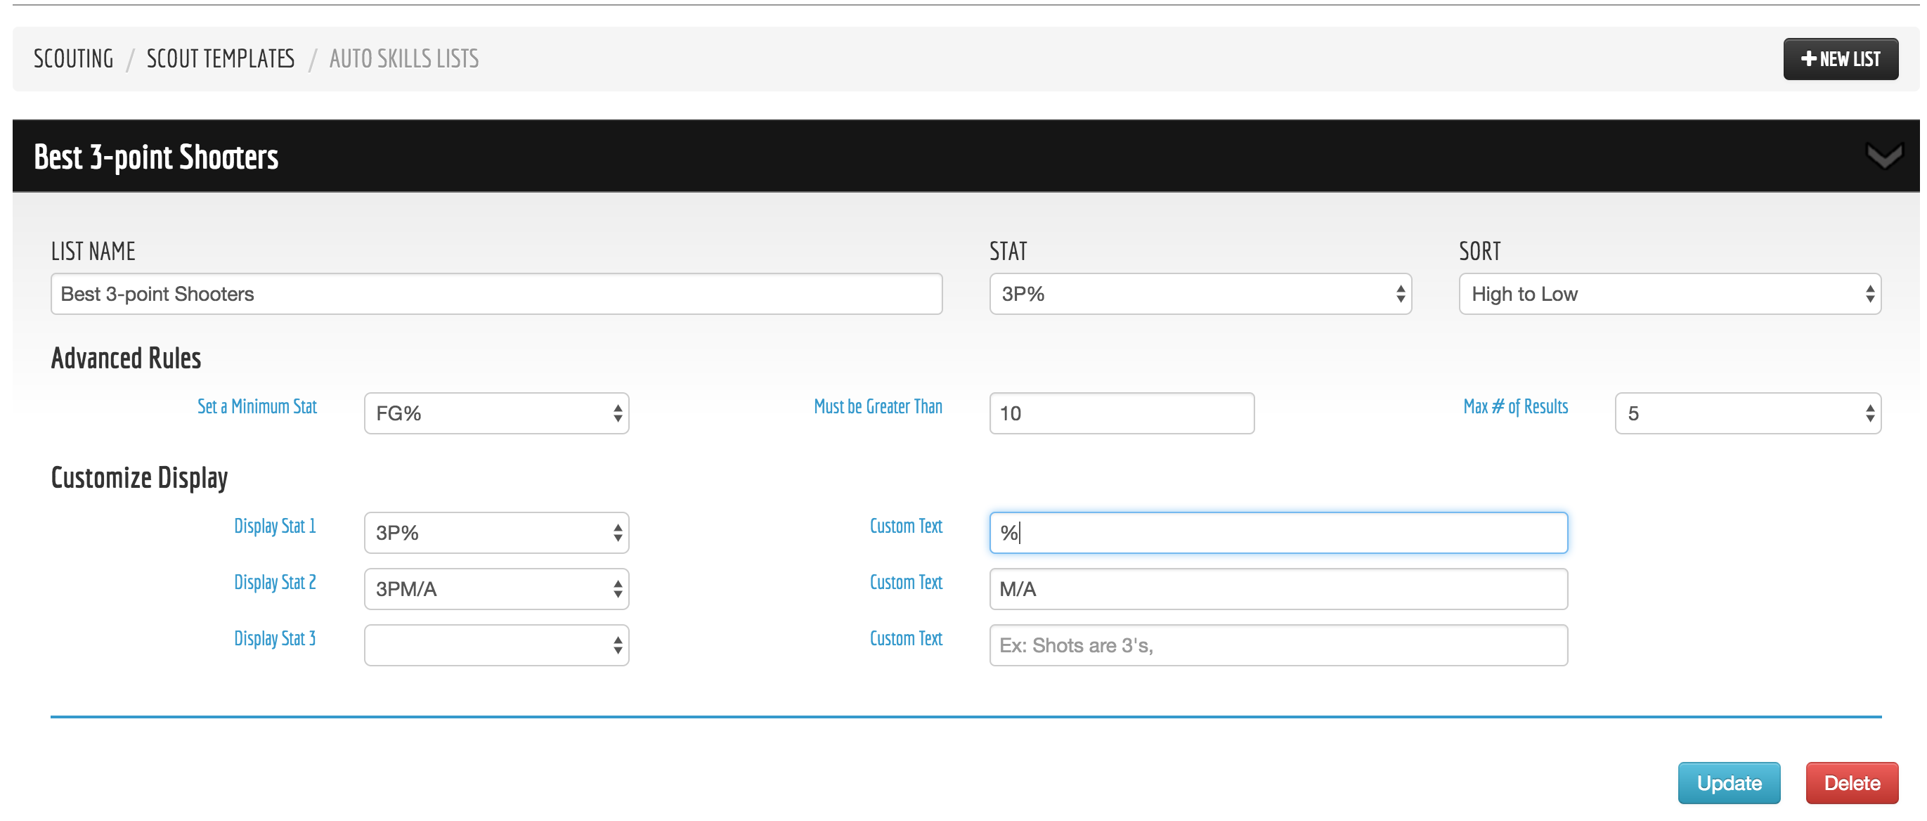1927x821 pixels.
Task: Focus Custom Text field containing %
Action: click(1278, 533)
